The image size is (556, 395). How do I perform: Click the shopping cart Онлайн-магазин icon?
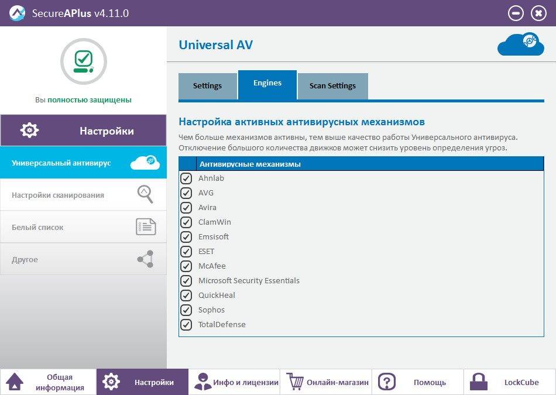[295, 382]
